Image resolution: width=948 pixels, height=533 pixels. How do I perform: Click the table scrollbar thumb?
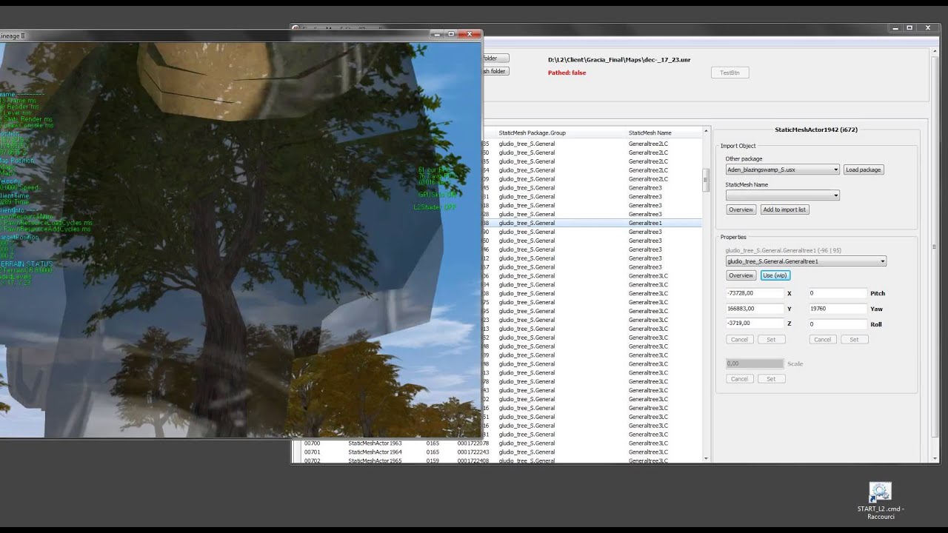coord(706,180)
